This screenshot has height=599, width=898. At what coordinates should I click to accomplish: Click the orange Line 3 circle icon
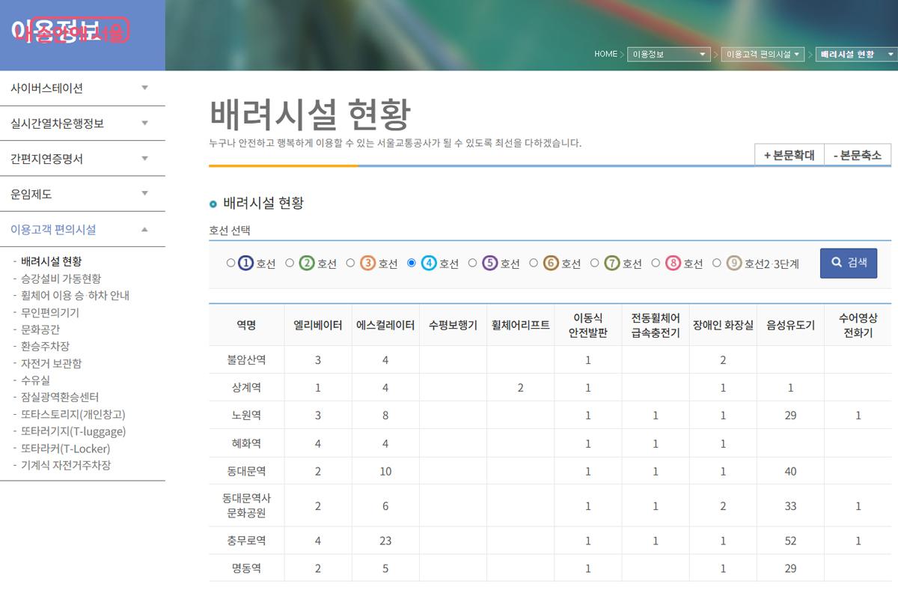pos(367,263)
